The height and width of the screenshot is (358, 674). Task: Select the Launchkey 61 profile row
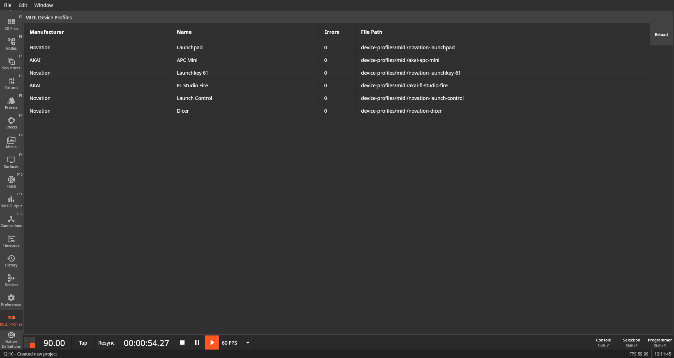(x=337, y=73)
